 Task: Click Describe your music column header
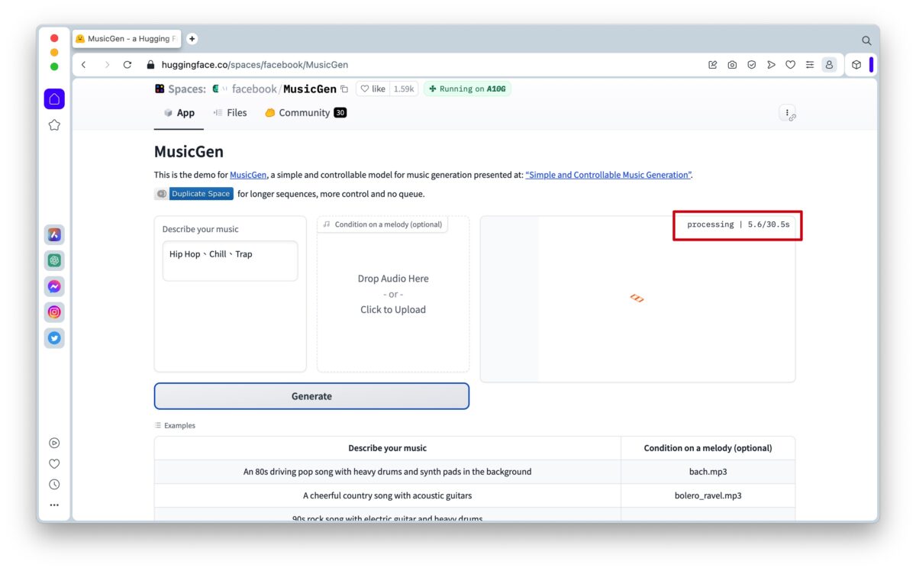coord(387,448)
